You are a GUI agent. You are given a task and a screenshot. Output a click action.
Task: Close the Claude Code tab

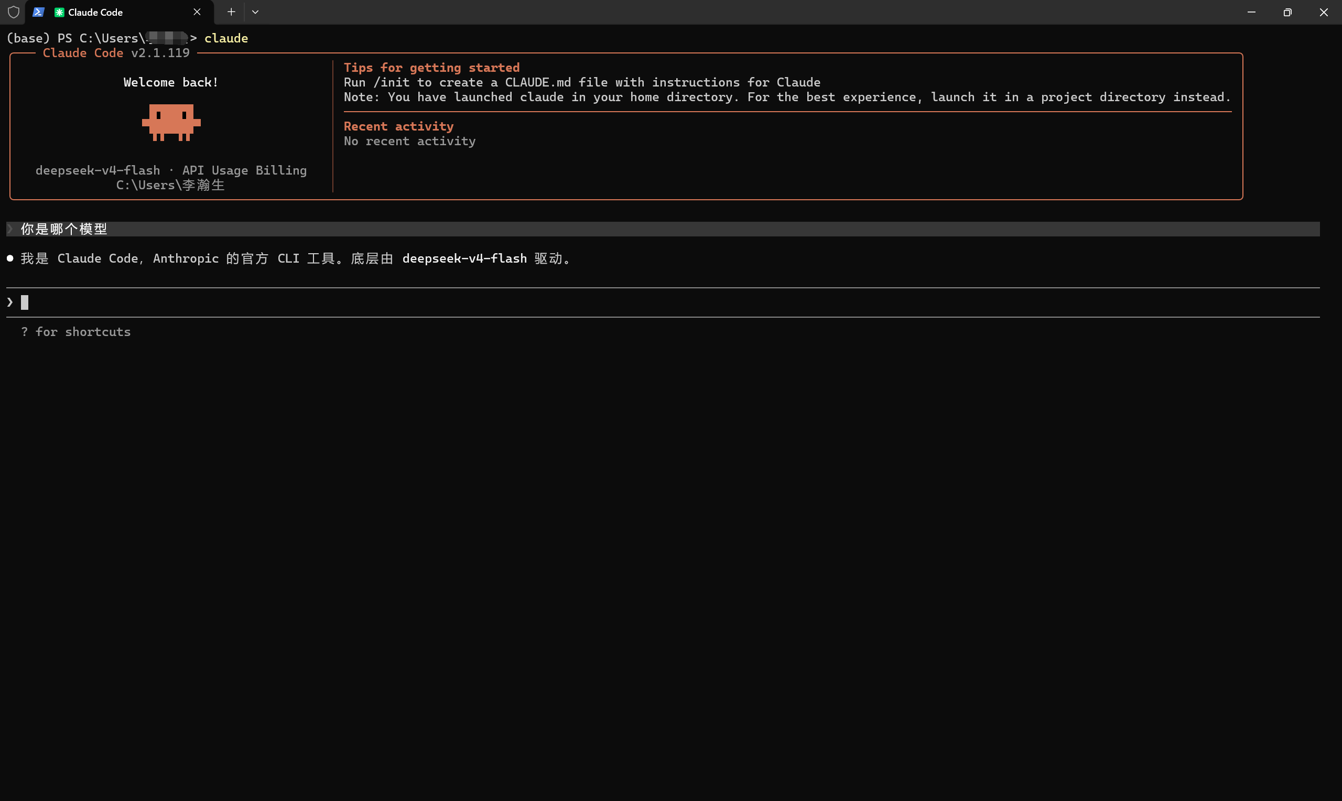[x=197, y=12]
